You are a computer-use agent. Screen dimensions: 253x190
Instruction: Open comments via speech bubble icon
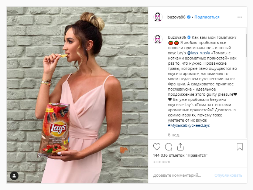(169, 147)
